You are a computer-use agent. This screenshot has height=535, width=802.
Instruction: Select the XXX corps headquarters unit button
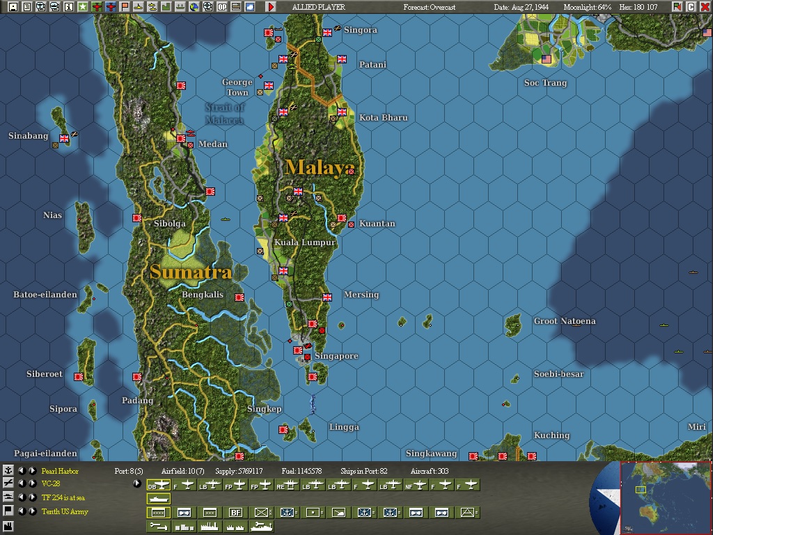coord(210,513)
